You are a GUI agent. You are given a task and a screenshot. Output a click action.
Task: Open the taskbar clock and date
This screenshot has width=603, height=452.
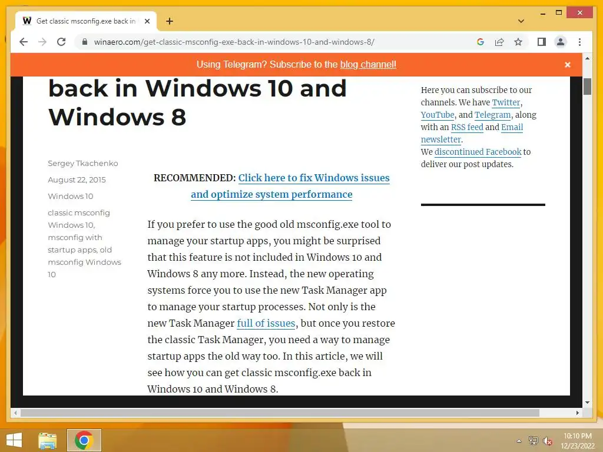click(578, 441)
